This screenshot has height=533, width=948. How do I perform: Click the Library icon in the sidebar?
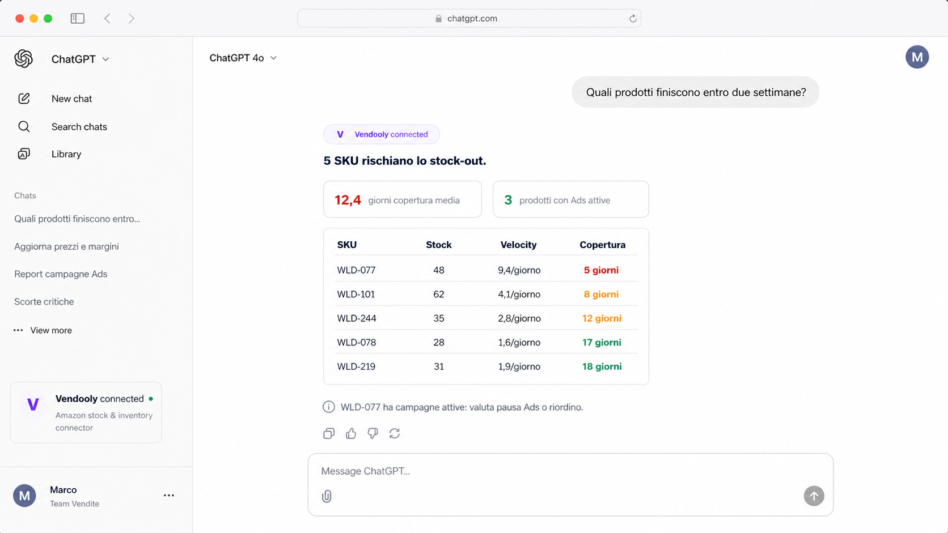pos(24,154)
